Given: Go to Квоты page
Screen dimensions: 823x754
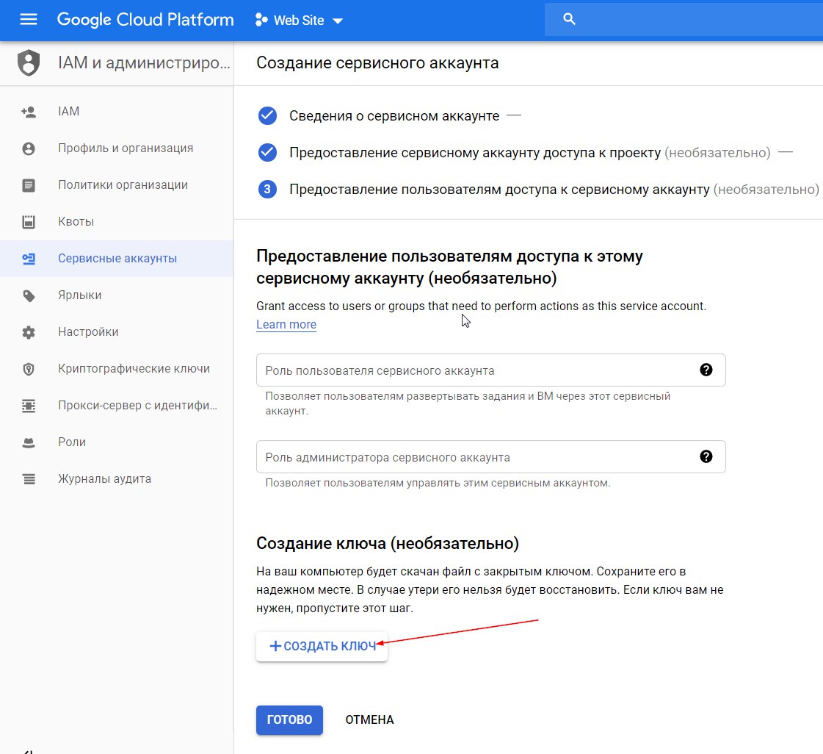Looking at the screenshot, I should coord(117,222).
